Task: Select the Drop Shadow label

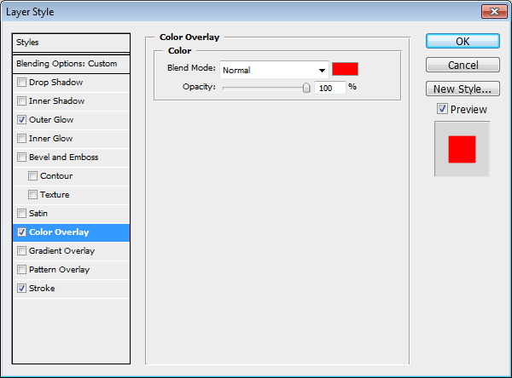Action: (55, 82)
